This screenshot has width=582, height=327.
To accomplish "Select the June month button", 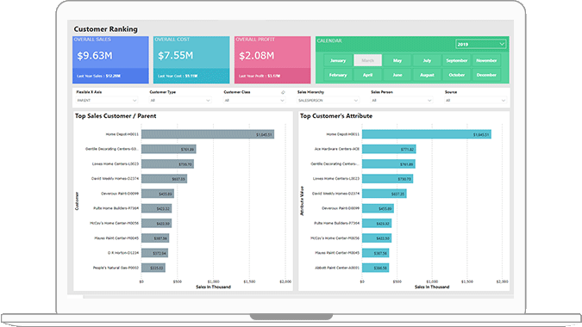I will click(397, 75).
